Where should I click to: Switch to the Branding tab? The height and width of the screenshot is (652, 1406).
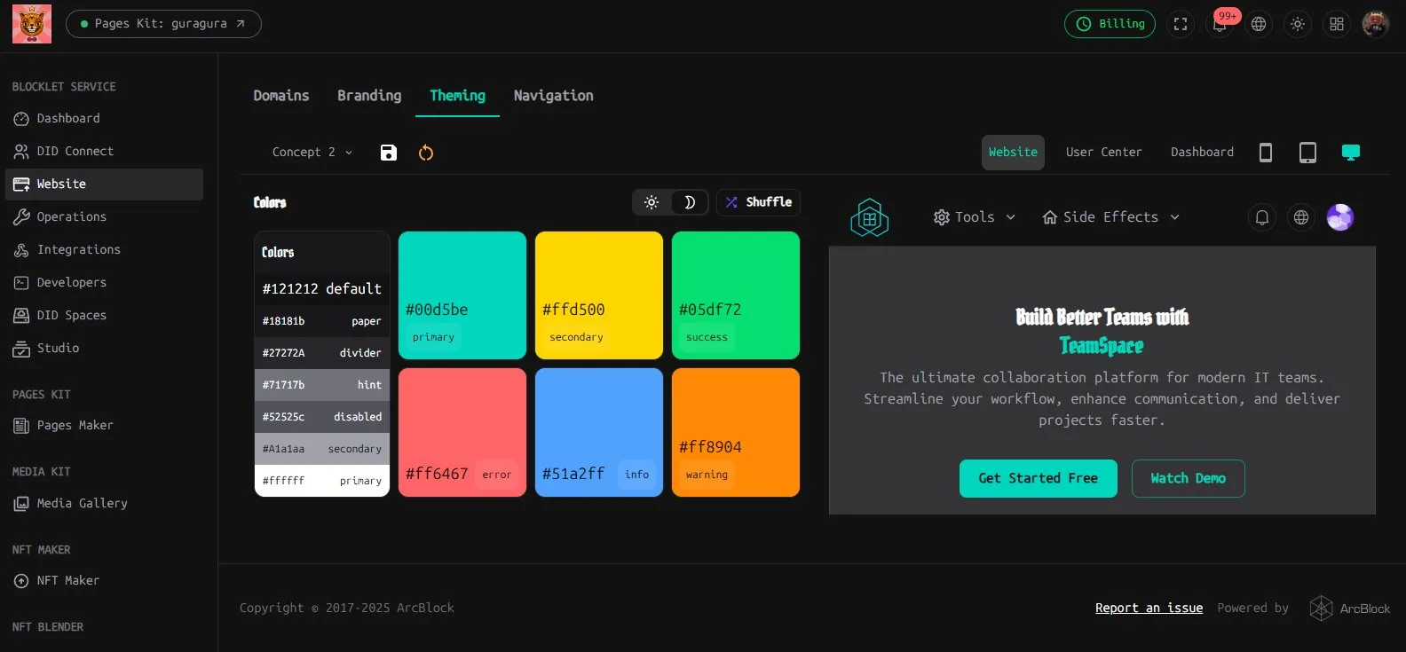point(369,96)
